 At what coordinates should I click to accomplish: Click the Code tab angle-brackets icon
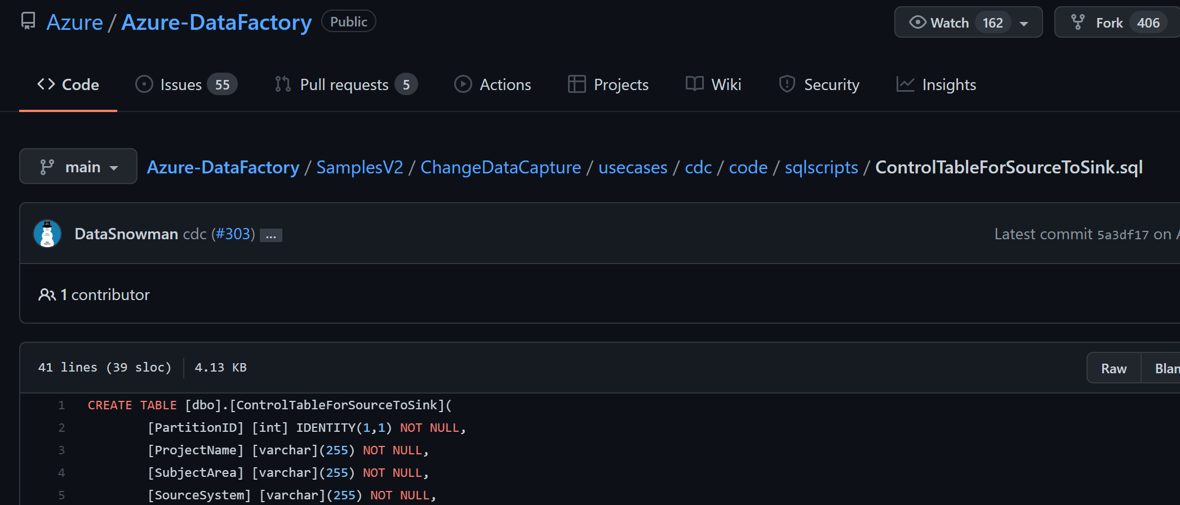click(46, 84)
